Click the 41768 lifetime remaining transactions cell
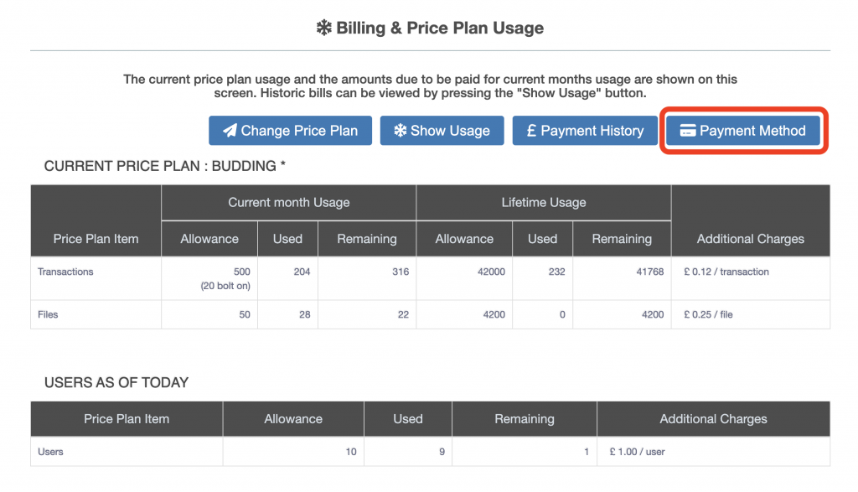Viewport: 858px width, 492px height. 648,272
